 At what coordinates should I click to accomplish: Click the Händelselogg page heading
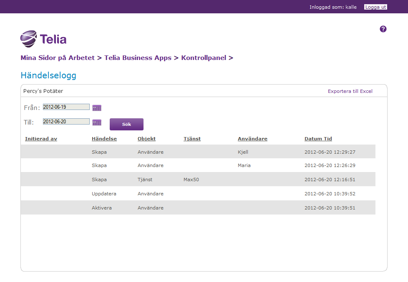pos(48,75)
